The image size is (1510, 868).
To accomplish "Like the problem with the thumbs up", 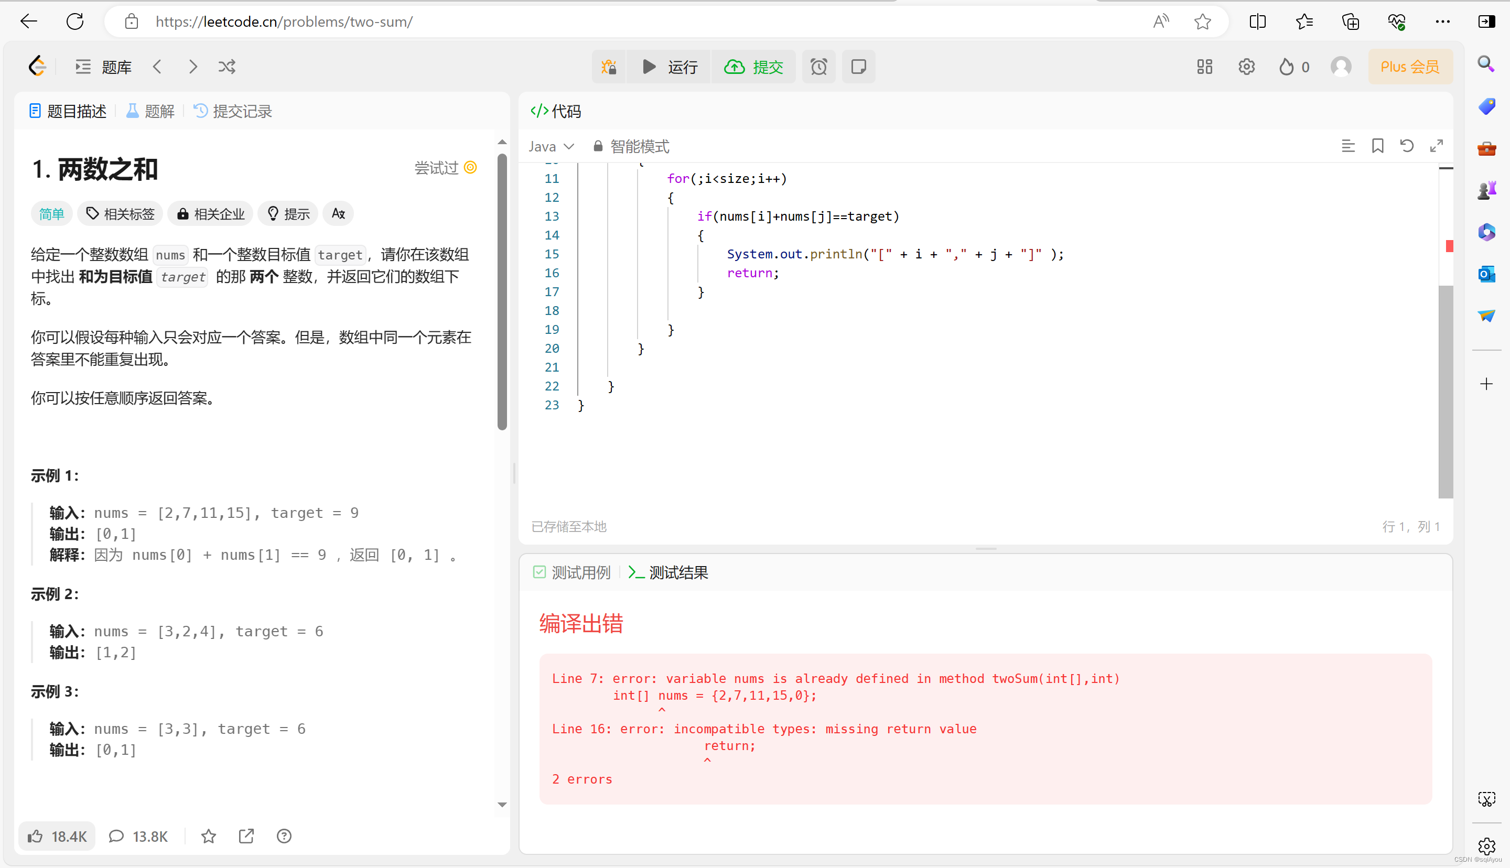I will (x=57, y=837).
